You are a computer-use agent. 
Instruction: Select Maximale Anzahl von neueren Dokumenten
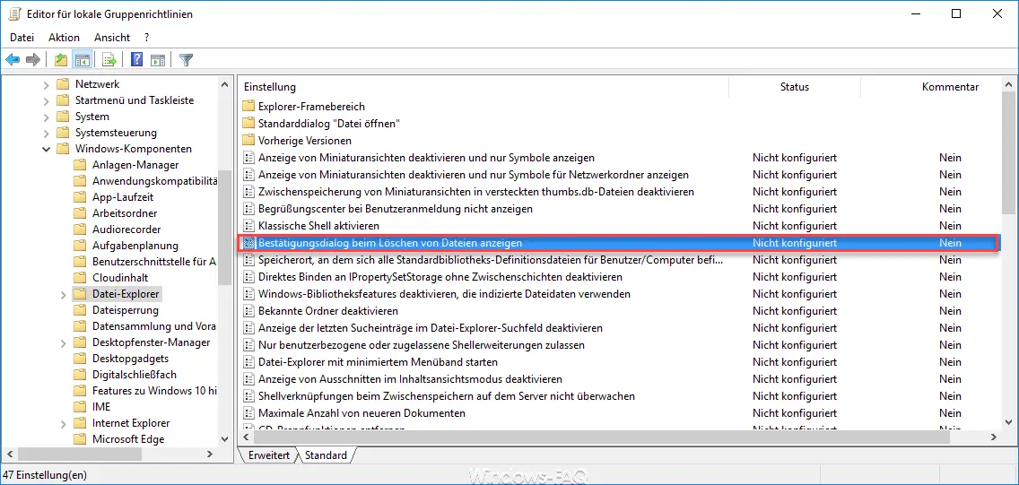(361, 413)
